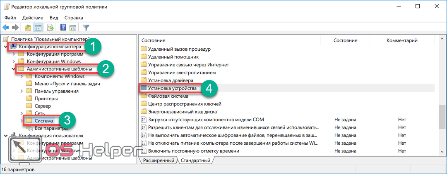Expand the 'Панель управления' tree node
The width and height of the screenshot is (447, 174).
pyautogui.click(x=22, y=91)
